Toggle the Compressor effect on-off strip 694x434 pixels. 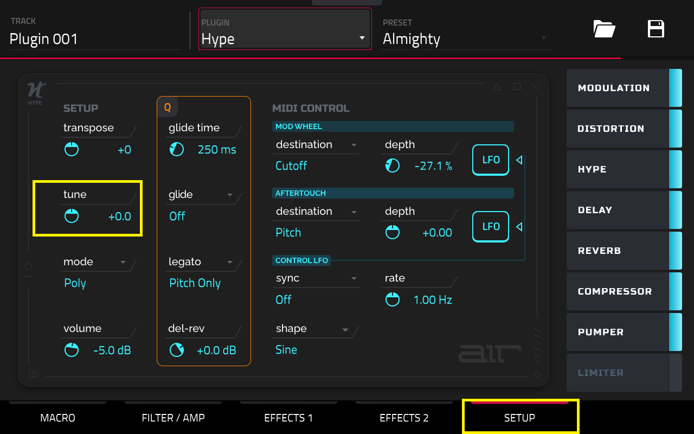pos(676,291)
